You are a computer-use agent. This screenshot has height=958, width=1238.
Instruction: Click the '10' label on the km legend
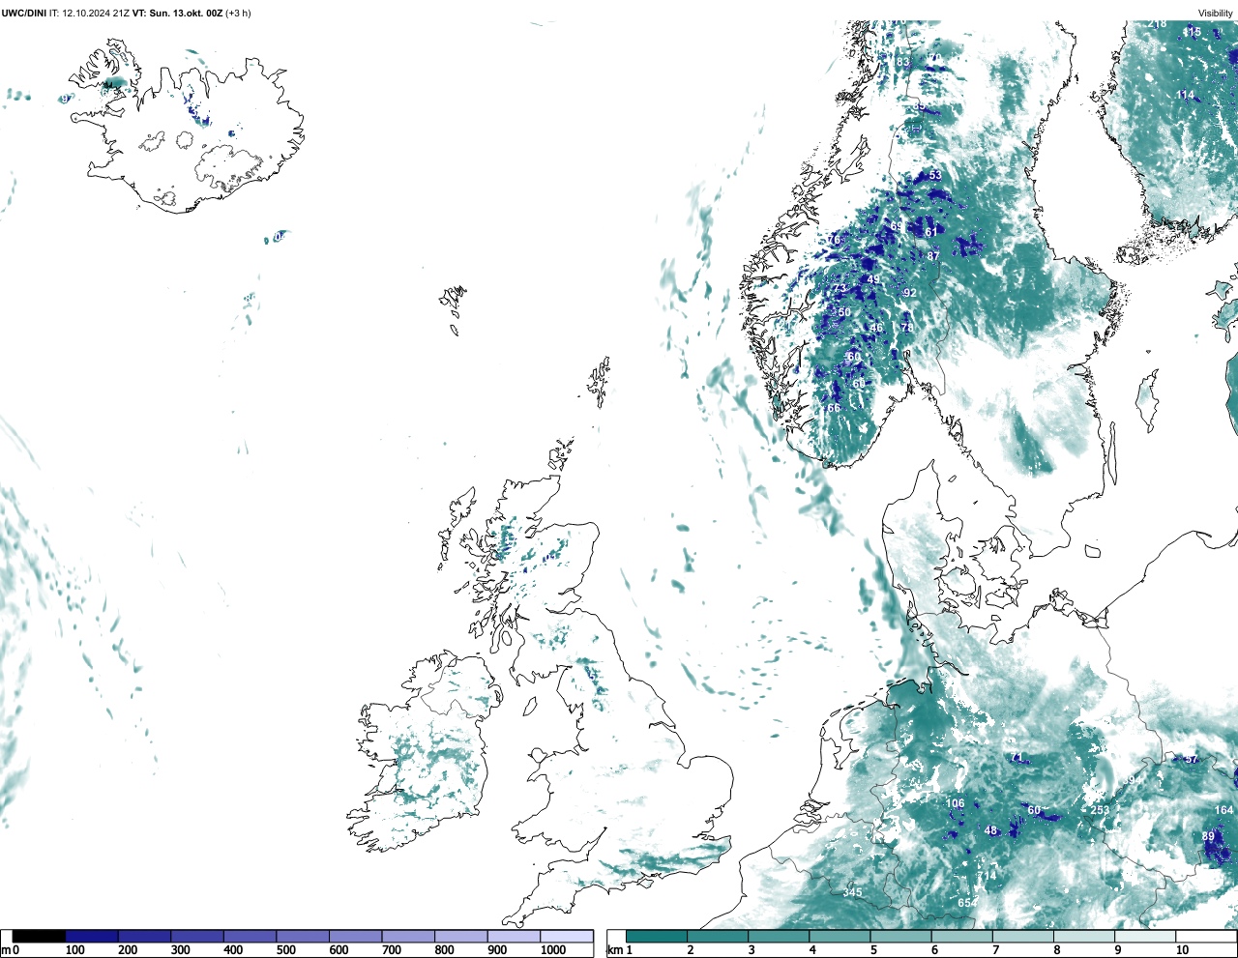(x=1182, y=950)
